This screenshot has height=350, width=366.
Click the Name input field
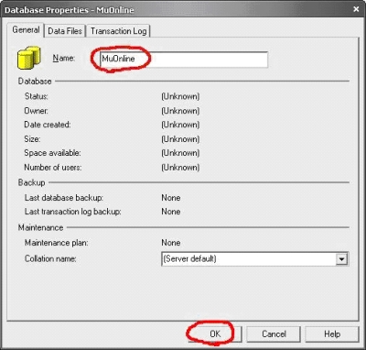click(184, 60)
